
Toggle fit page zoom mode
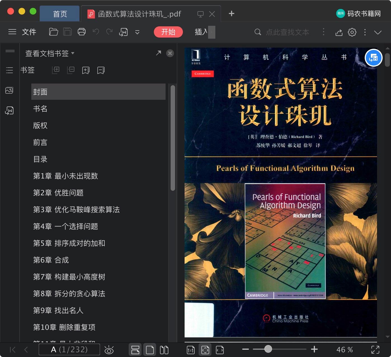coord(205,350)
